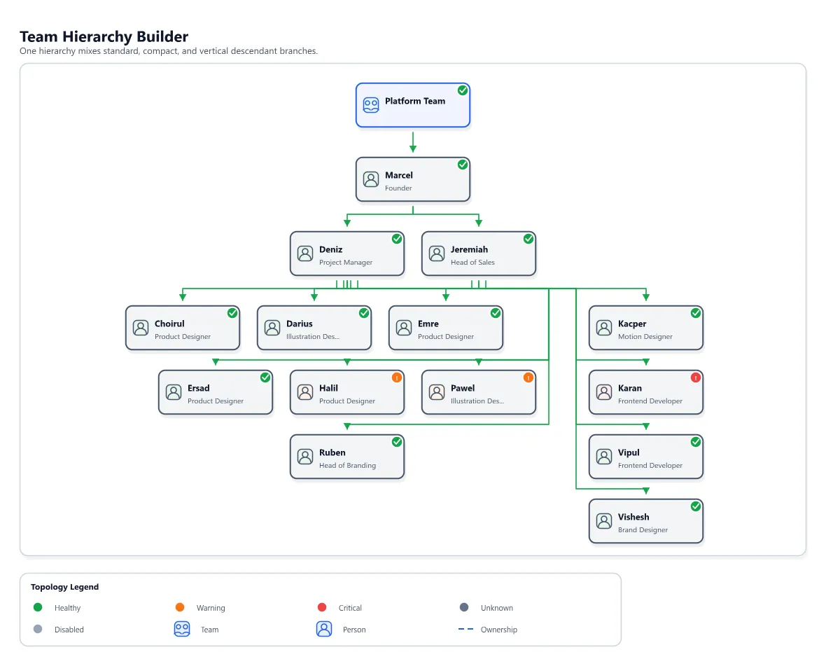The width and height of the screenshot is (826, 666).
Task: Click the 'Ownership' legend label
Action: 499,629
